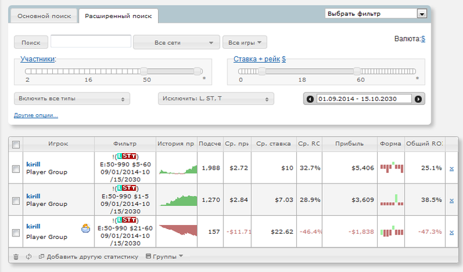
Task: Sort by Фильтр column header
Action: 125,144
